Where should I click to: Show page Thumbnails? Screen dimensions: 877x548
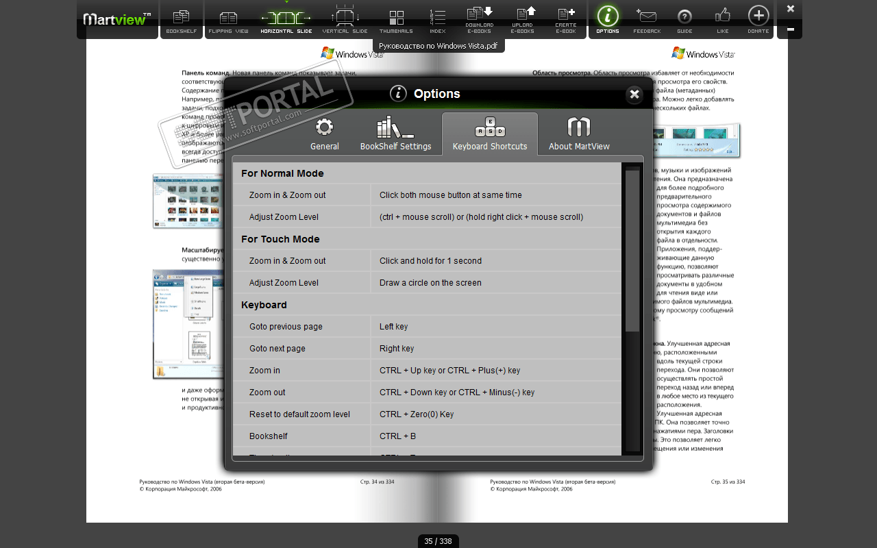click(x=396, y=20)
